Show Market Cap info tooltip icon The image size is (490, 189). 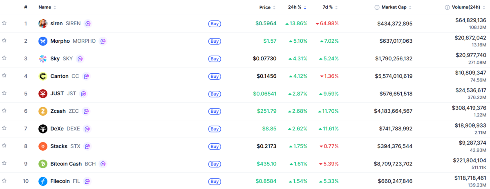tap(377, 7)
